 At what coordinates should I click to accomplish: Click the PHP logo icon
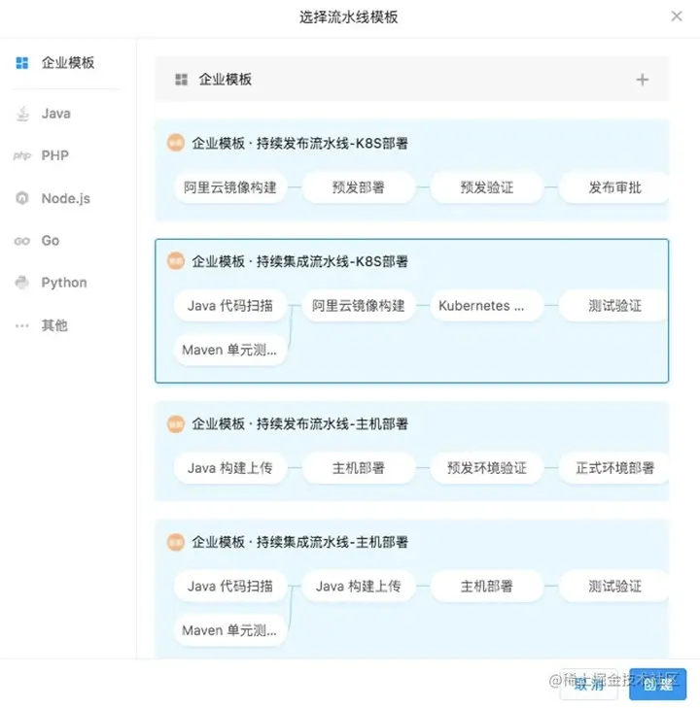tap(21, 155)
